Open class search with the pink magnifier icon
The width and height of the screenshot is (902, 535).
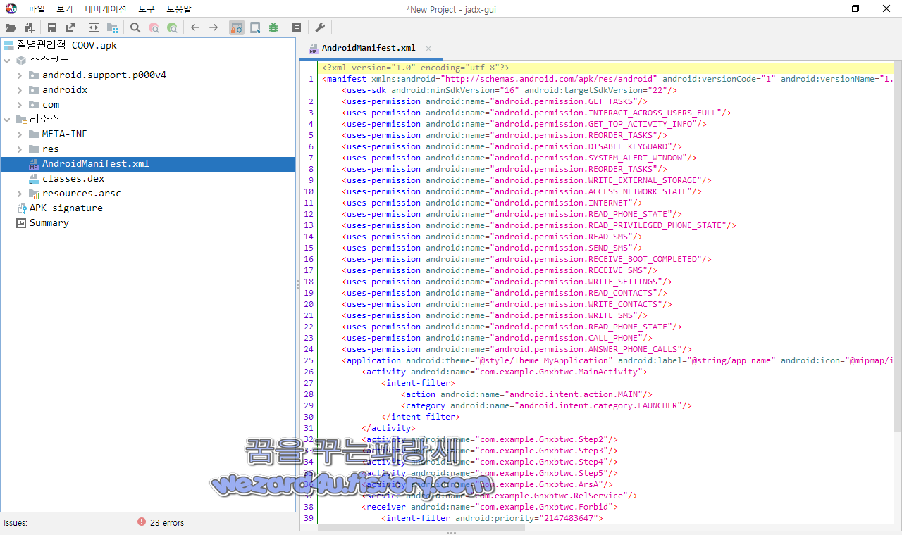[154, 27]
